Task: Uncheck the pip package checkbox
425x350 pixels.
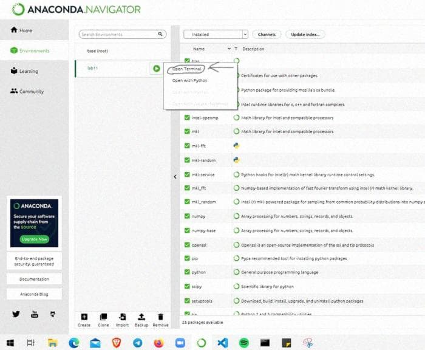Action: point(187,258)
